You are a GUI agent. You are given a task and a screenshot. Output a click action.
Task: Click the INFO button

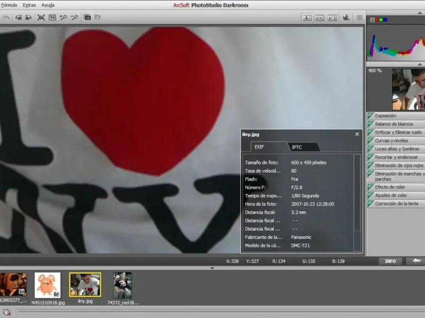coord(390,261)
